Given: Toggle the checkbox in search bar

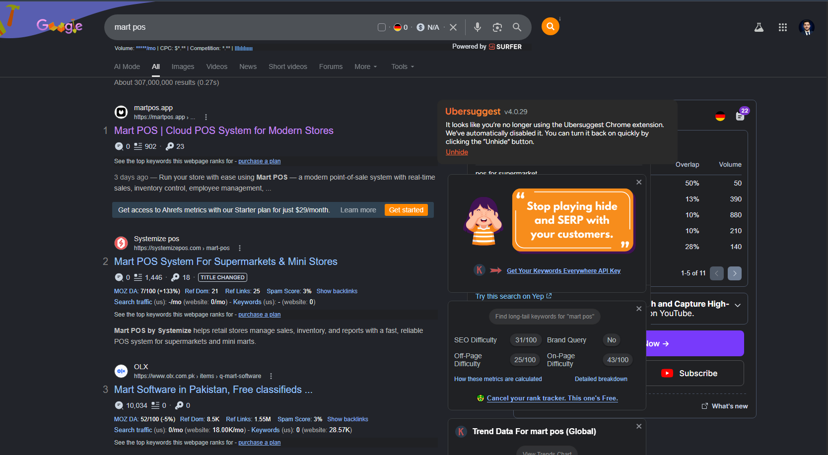Looking at the screenshot, I should (x=382, y=27).
